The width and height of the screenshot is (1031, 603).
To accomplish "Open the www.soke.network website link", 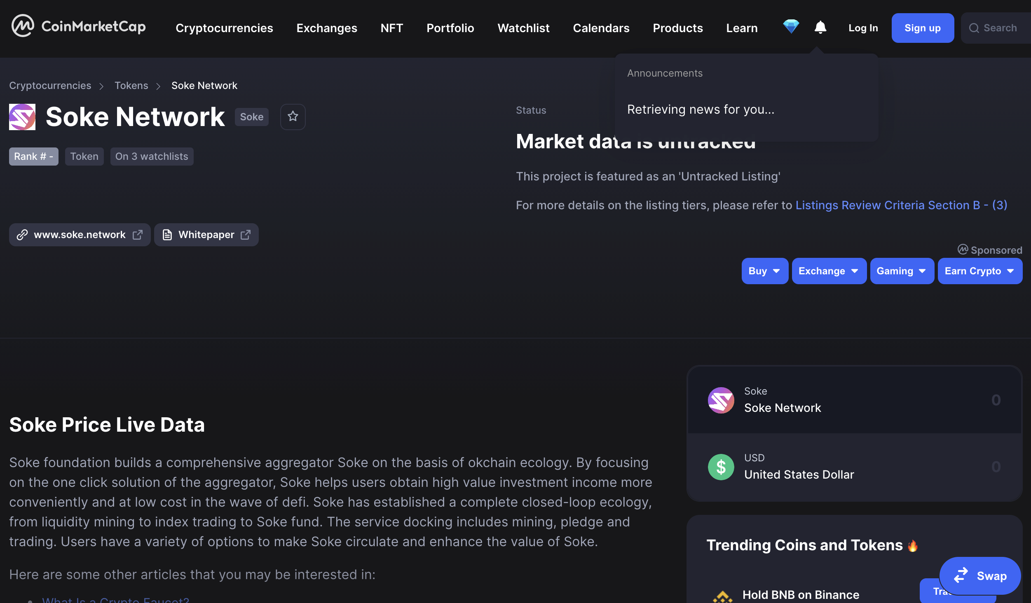I will 80,235.
